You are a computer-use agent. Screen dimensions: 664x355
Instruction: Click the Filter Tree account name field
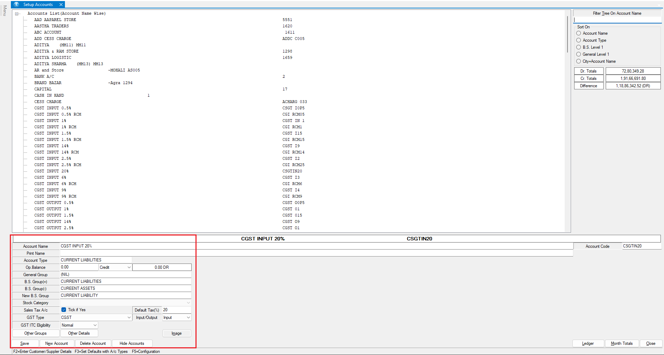tap(617, 20)
